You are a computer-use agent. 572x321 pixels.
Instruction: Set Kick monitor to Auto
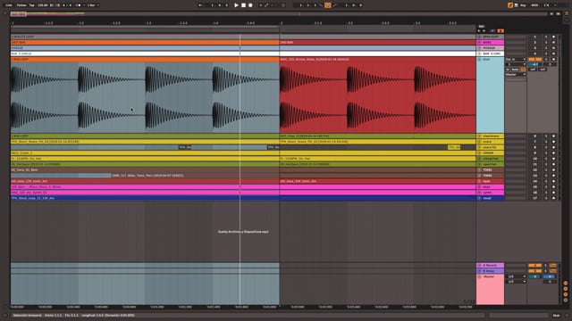click(515, 70)
